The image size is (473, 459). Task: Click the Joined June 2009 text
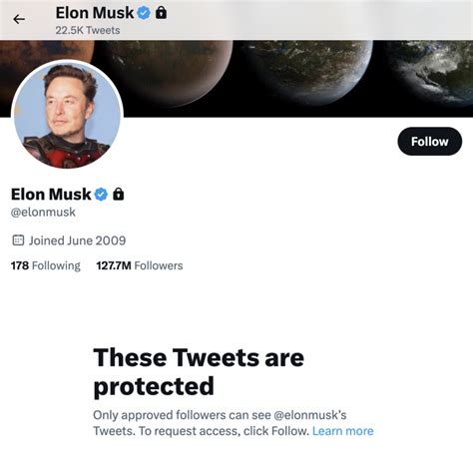(x=77, y=240)
